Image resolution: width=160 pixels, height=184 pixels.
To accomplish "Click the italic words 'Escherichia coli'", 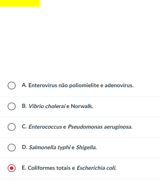I will coord(97,168).
